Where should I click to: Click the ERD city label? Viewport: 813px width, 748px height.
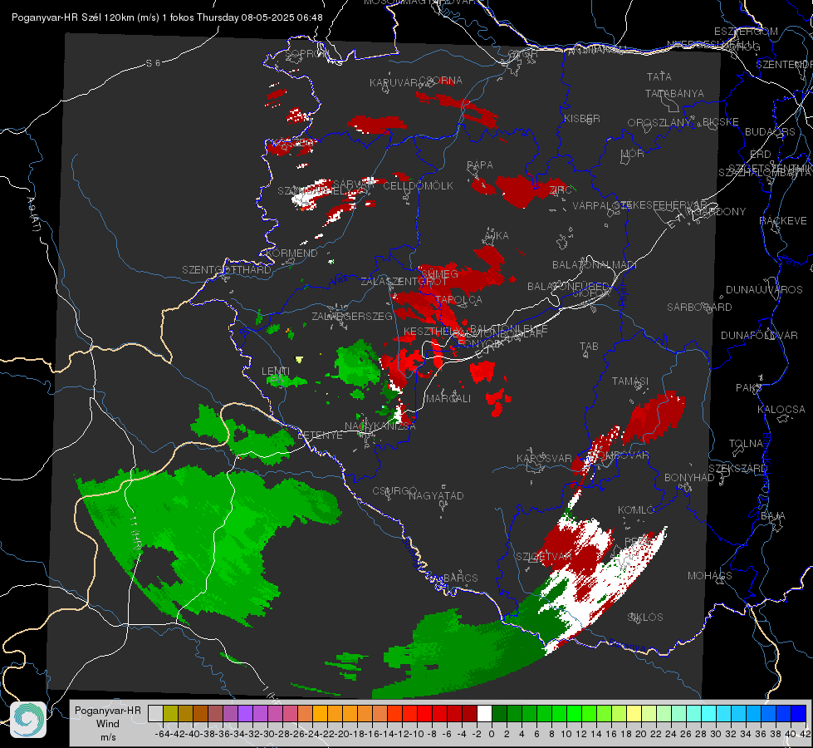point(761,155)
